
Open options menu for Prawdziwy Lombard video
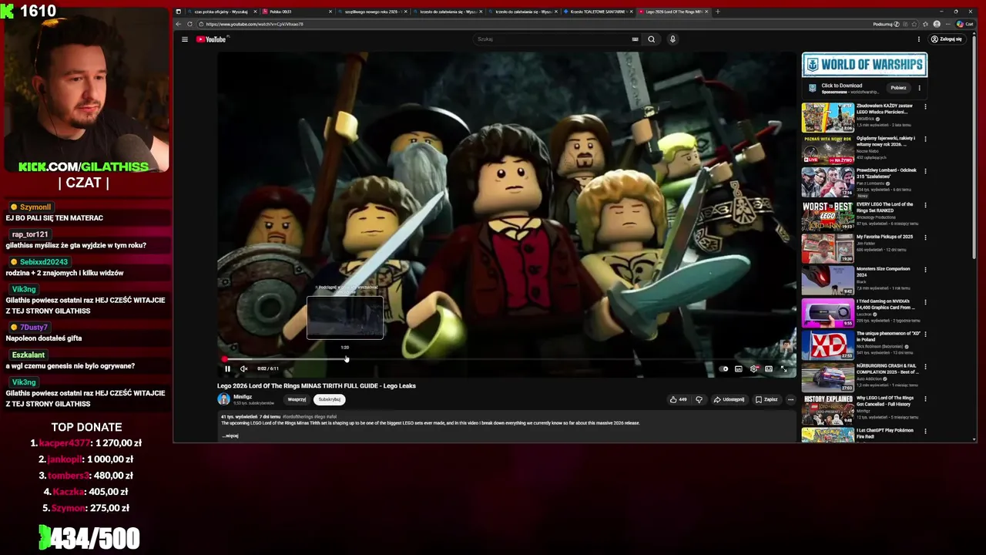point(925,172)
